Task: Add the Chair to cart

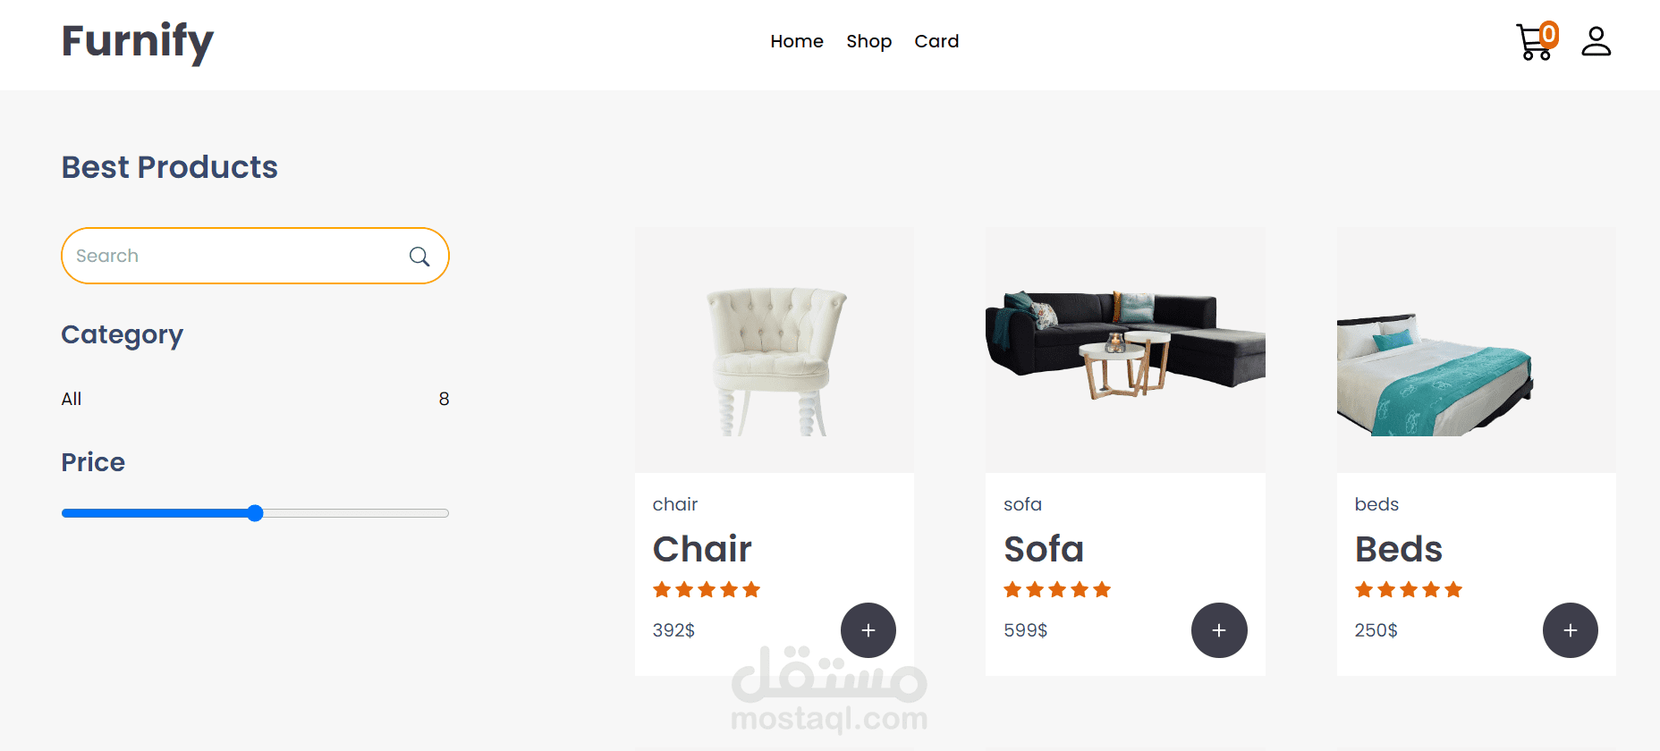Action: point(868,630)
